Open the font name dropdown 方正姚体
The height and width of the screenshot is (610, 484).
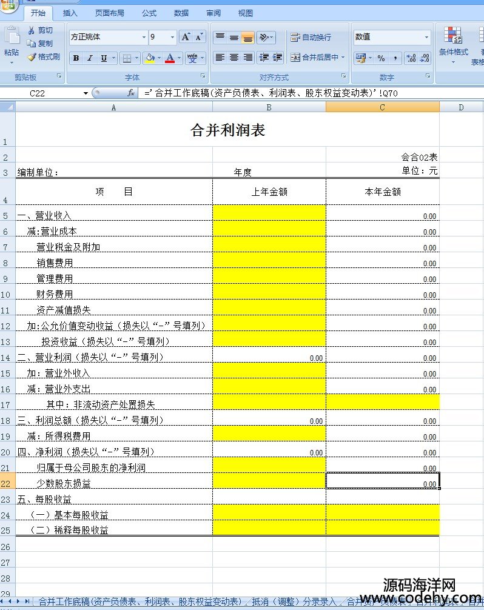pos(144,37)
